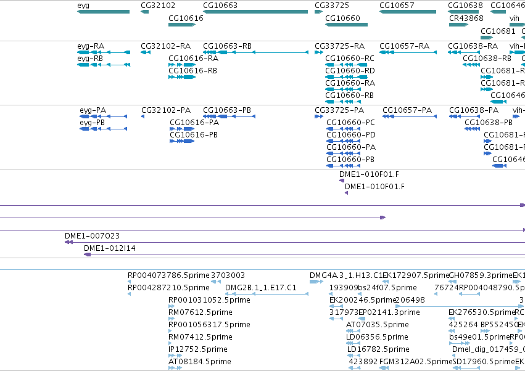Viewport: 525px width, 371px height.
Task: Select BAC clone DME1-007O23
Action: (92, 236)
